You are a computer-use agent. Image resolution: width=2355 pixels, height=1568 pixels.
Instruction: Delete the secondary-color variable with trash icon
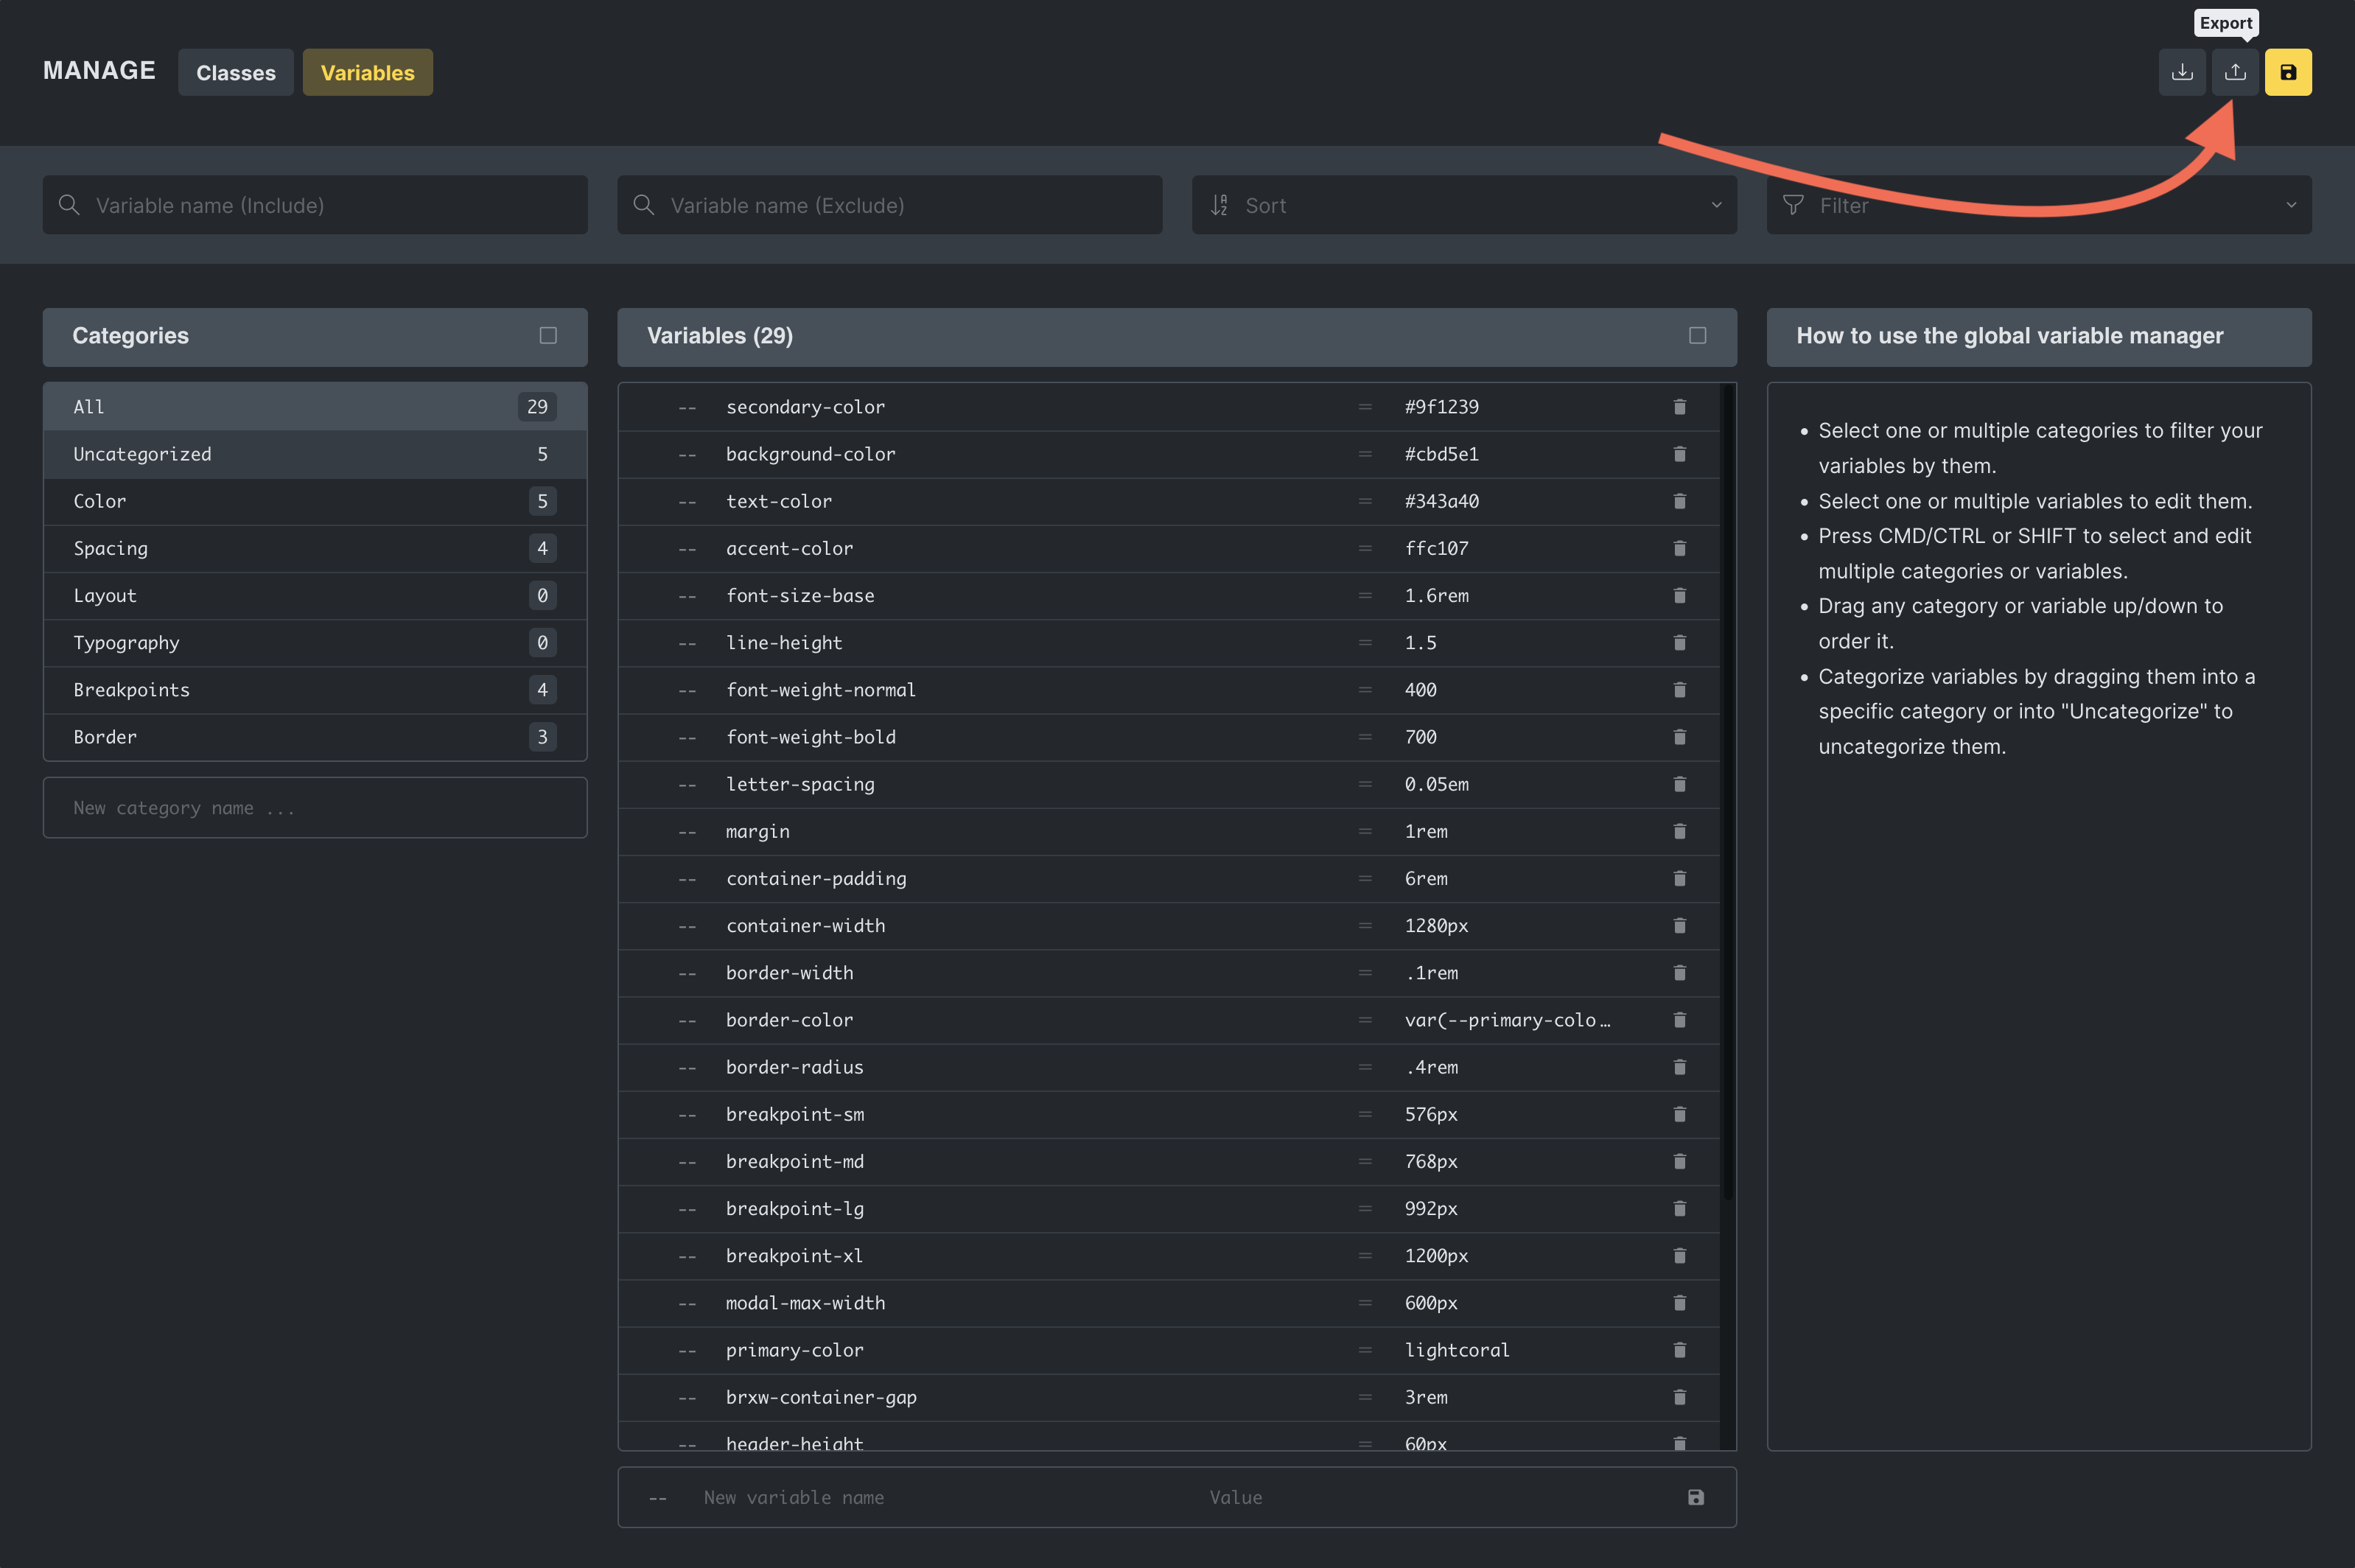click(1679, 407)
